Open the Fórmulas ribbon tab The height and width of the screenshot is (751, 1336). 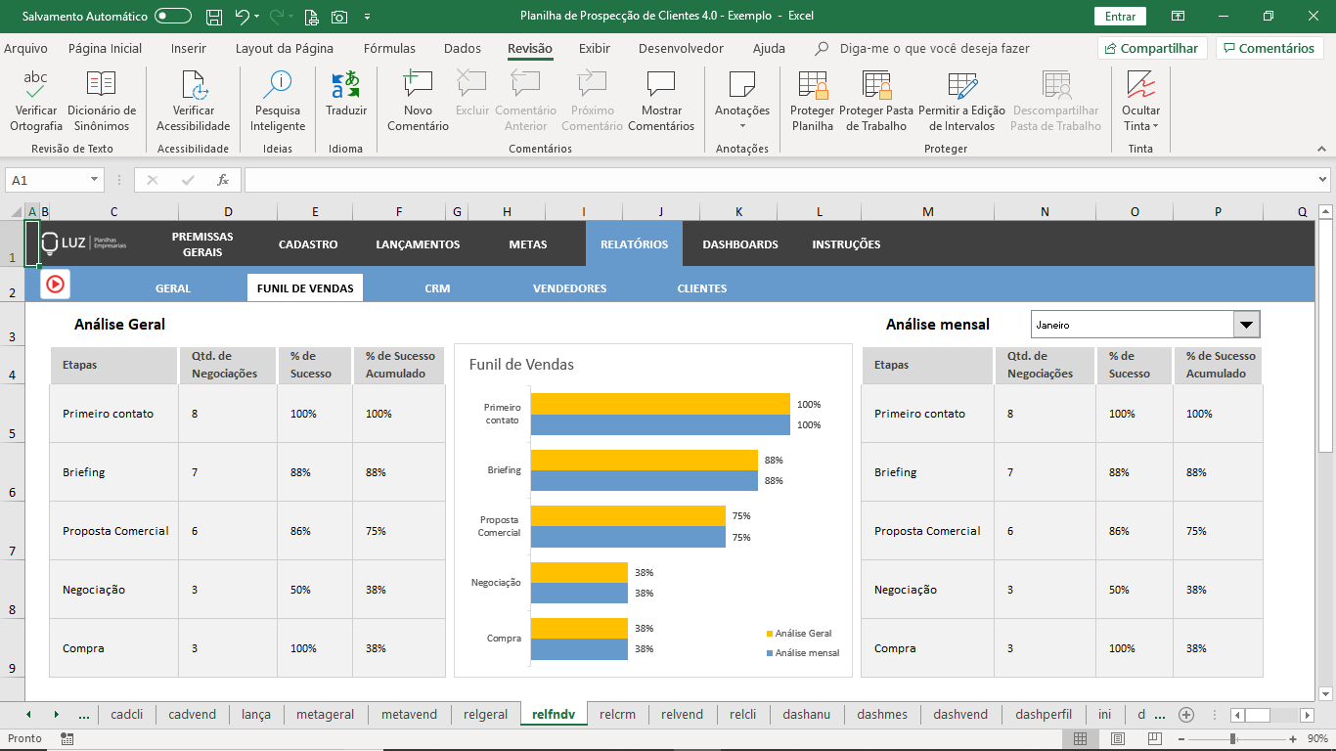389,48
